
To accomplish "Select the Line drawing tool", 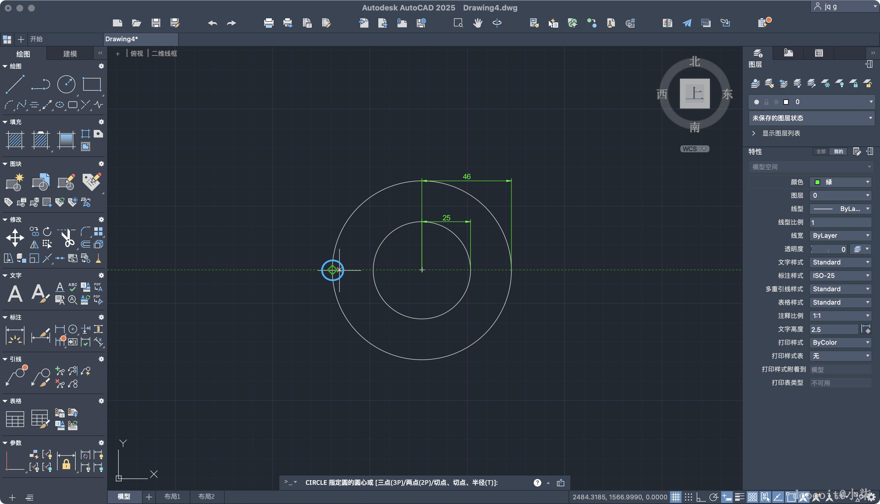I will click(15, 84).
